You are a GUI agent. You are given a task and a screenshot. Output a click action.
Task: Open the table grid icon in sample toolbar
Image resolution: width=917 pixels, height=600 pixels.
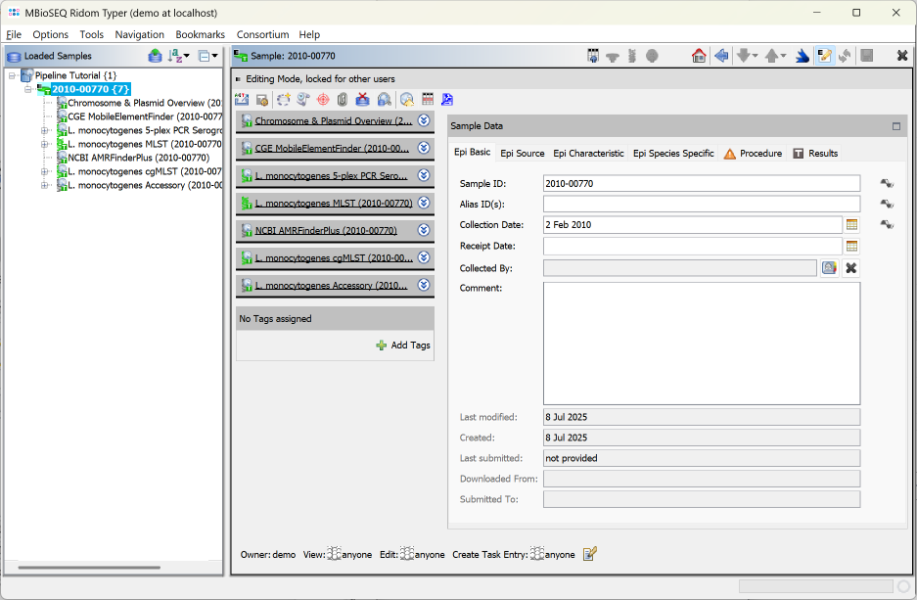(x=428, y=99)
